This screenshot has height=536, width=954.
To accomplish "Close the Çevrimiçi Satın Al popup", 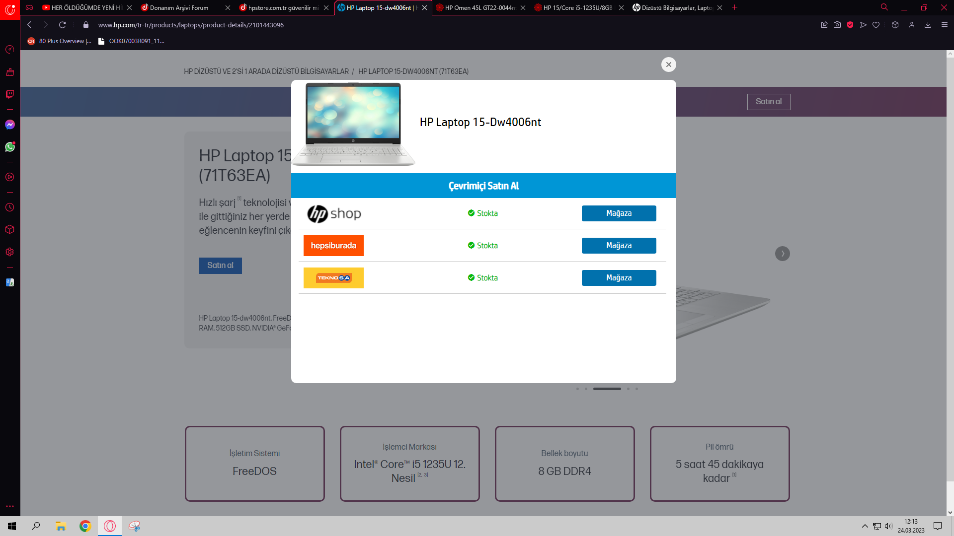I will [668, 65].
